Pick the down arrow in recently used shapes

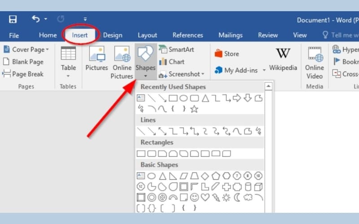coord(248,98)
